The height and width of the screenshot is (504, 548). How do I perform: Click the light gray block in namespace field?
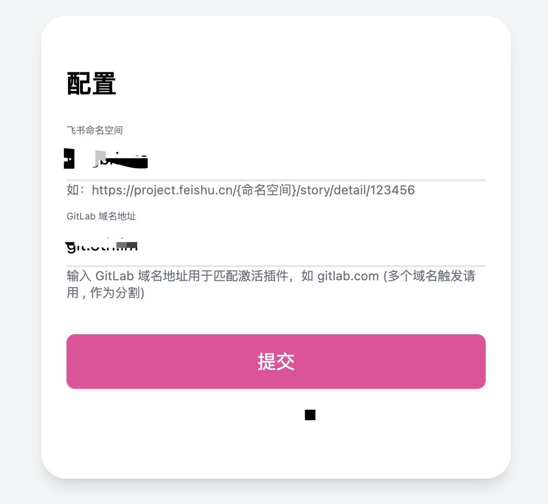(x=101, y=157)
